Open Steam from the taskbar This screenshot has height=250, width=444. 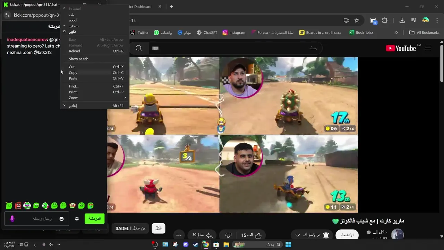click(196, 245)
